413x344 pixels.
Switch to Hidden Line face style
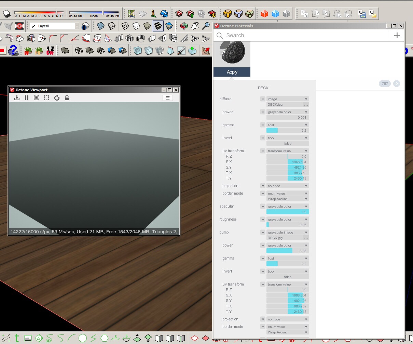[136, 26]
